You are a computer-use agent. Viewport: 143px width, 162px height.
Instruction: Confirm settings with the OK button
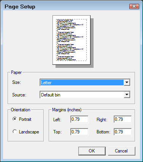(x=92, y=151)
